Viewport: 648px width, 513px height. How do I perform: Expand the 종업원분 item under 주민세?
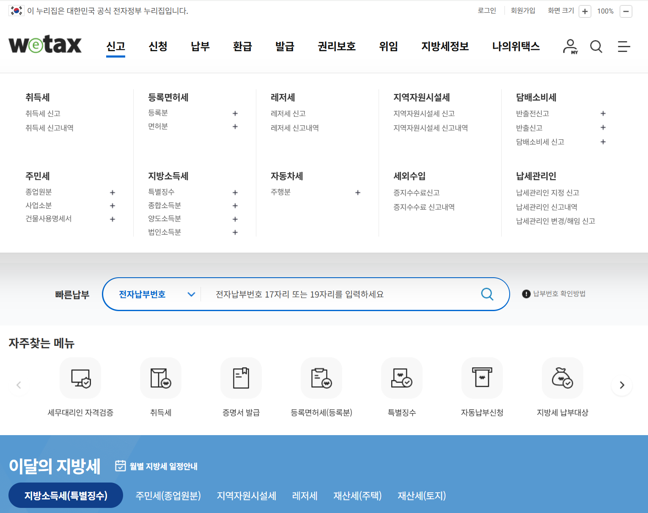[x=112, y=192]
